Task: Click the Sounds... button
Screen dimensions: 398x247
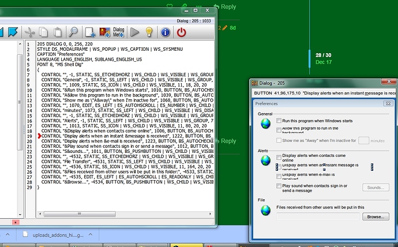Action: pos(376,188)
